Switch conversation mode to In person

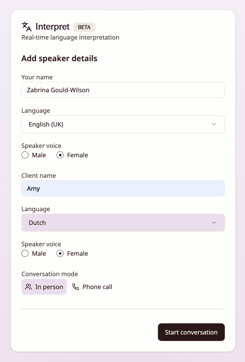click(44, 287)
